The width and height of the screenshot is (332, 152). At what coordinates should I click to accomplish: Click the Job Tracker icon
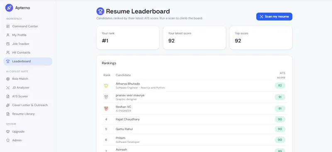pyautogui.click(x=8, y=44)
